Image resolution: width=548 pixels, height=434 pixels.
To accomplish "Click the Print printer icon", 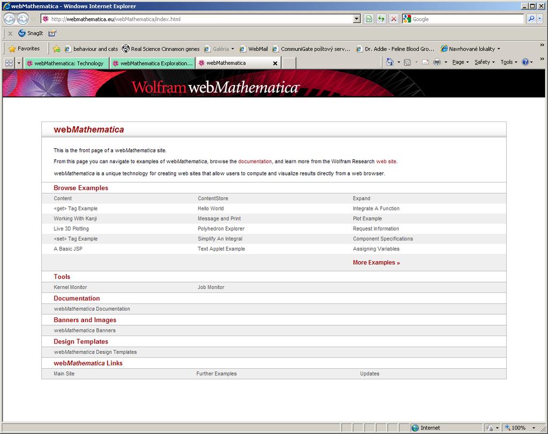I will tap(437, 62).
